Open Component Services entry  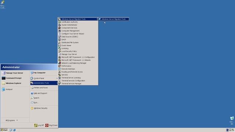pyautogui.click(x=78, y=28)
